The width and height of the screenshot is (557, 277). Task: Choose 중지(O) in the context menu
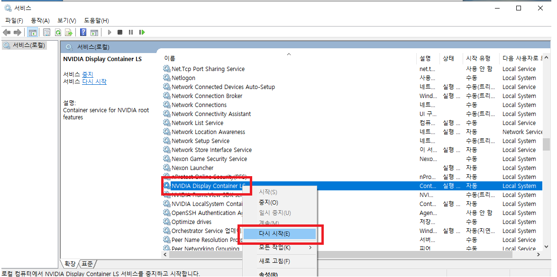[x=280, y=203]
